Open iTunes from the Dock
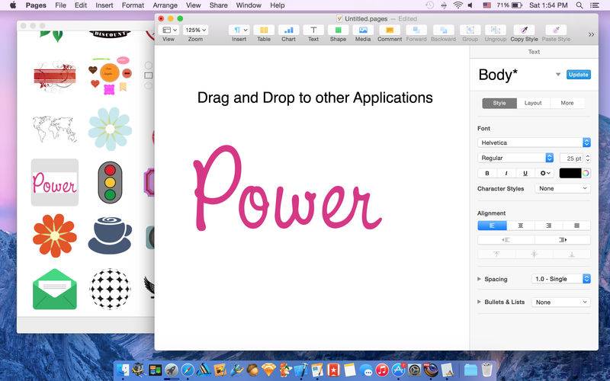This screenshot has width=610, height=381. tap(382, 370)
